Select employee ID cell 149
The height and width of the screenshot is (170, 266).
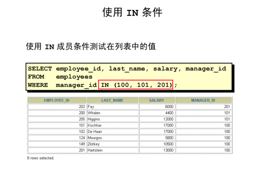point(57,144)
